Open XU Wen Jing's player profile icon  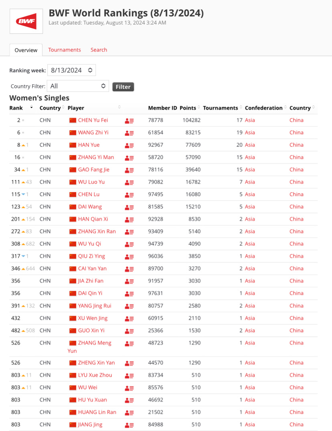point(129,319)
